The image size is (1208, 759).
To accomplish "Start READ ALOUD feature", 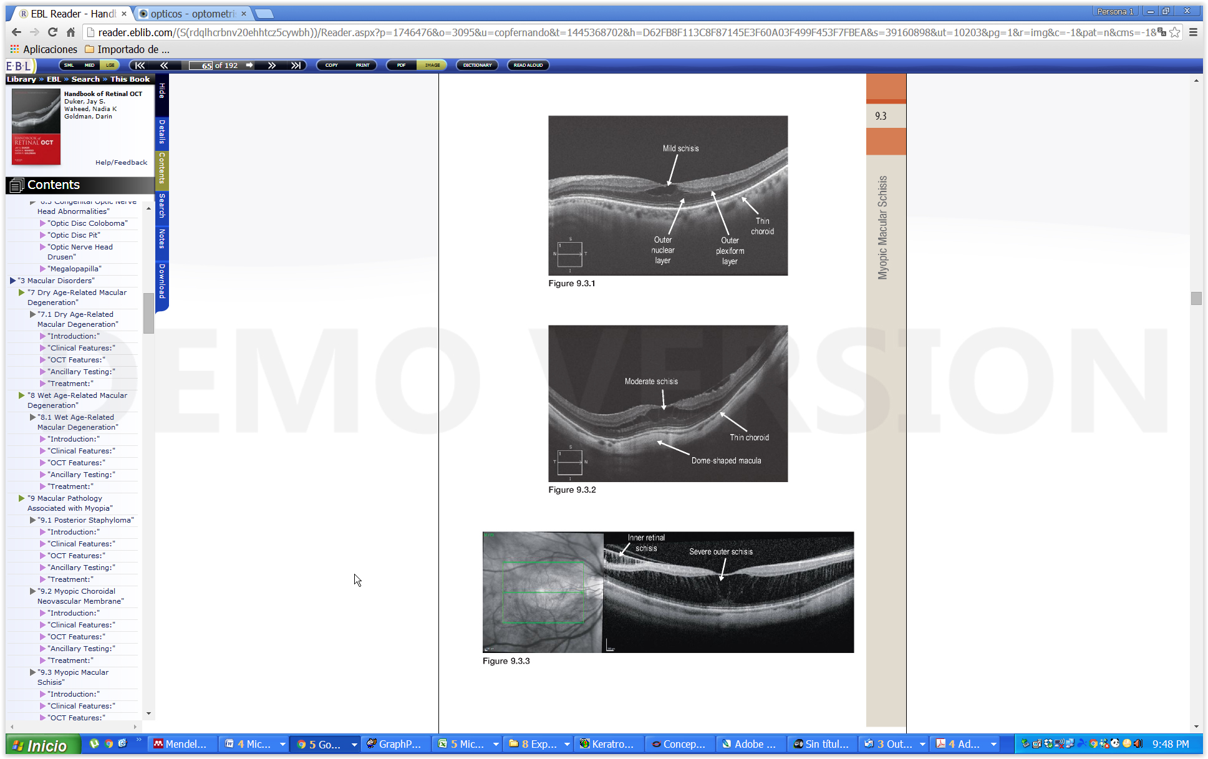I will (x=528, y=65).
